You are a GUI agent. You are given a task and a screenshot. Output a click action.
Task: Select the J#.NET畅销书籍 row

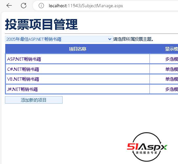click(x=91, y=89)
